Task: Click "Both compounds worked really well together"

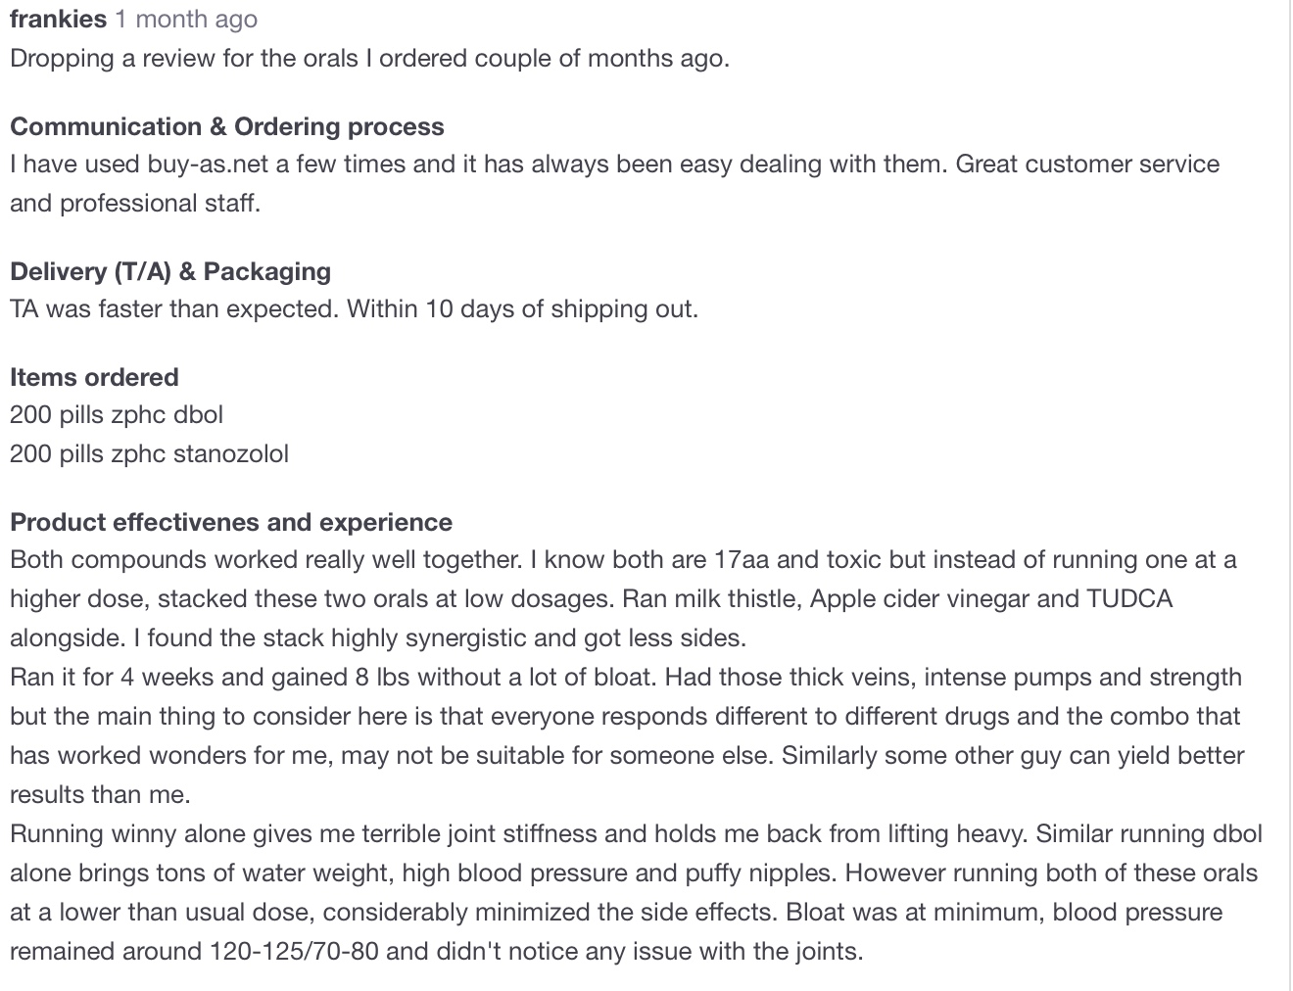Action: [265, 559]
